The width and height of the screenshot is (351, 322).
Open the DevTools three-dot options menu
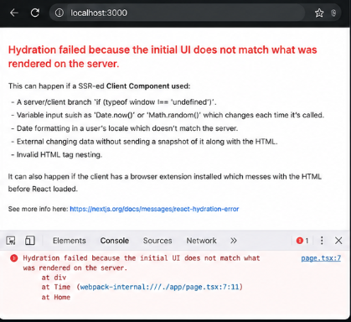(322, 241)
